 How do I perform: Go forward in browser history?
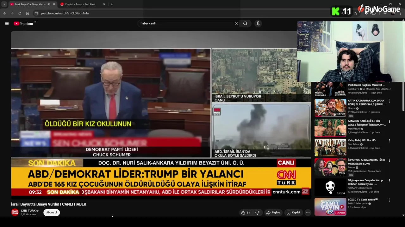[12, 13]
